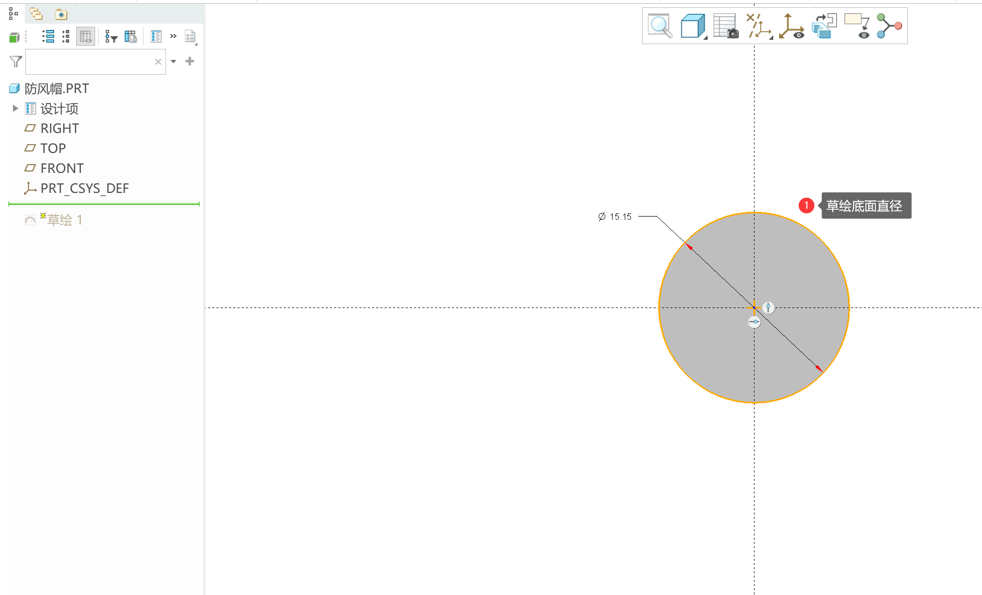
Task: Select the RIGHT datum plane
Action: coord(52,128)
